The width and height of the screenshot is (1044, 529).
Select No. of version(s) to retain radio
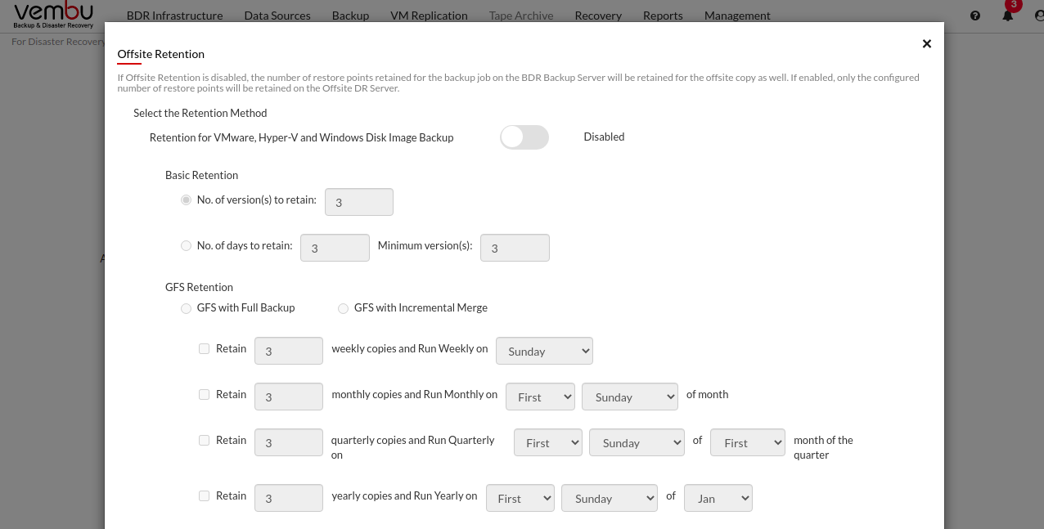pos(187,199)
